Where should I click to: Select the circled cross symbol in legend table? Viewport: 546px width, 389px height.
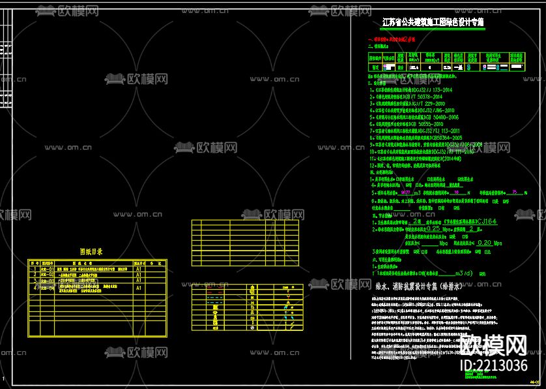pyautogui.click(x=252, y=328)
